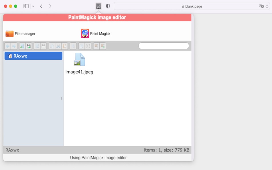Viewport: 272px width, 170px height.
Task: Click the RAxwx path in status bar
Action: (x=12, y=150)
